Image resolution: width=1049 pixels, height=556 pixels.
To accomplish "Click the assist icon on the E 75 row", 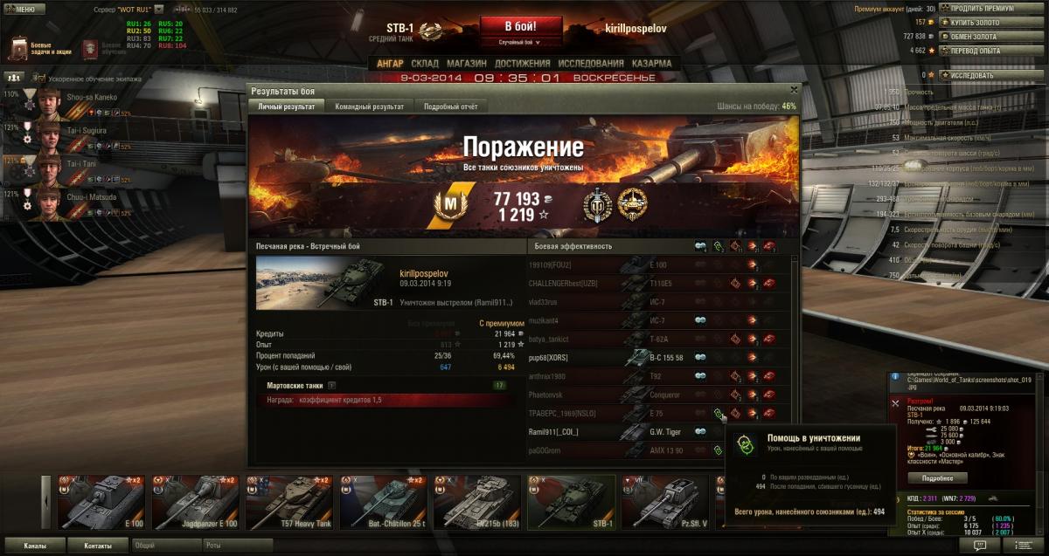I will point(718,413).
